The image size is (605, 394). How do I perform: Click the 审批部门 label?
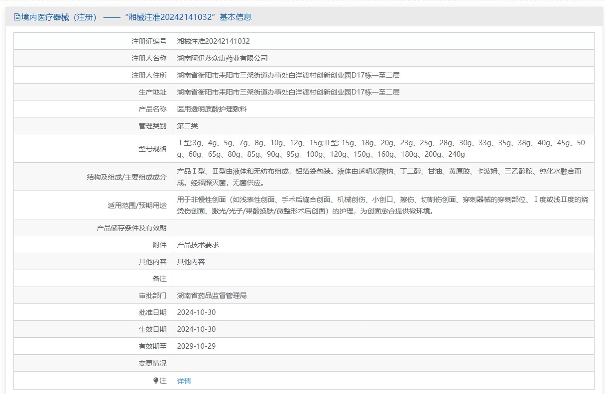pos(152,295)
